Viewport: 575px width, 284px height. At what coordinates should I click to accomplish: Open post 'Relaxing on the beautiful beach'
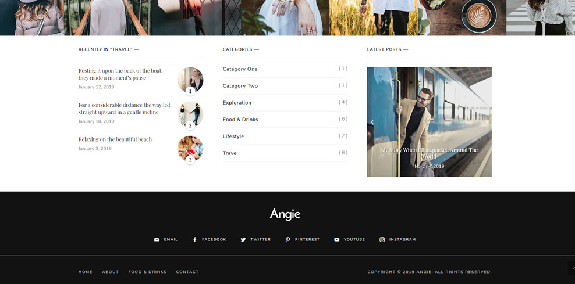115,139
